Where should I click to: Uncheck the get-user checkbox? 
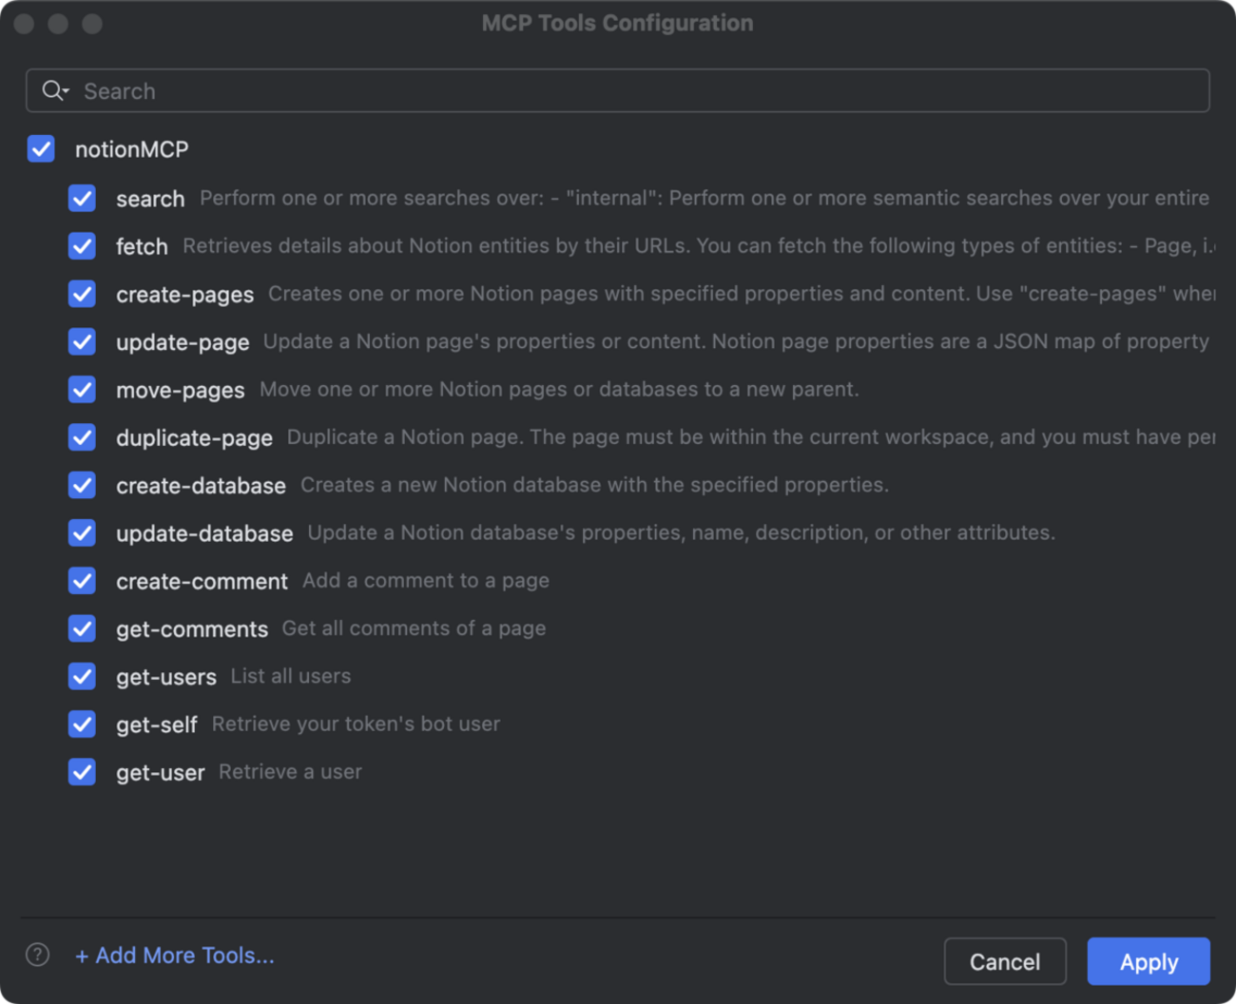pyautogui.click(x=82, y=772)
